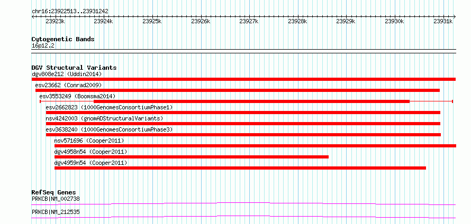Click the RefSeq Genes track title

click(x=53, y=192)
